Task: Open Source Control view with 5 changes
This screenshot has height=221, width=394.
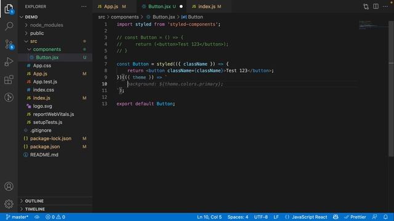Action: point(9,44)
